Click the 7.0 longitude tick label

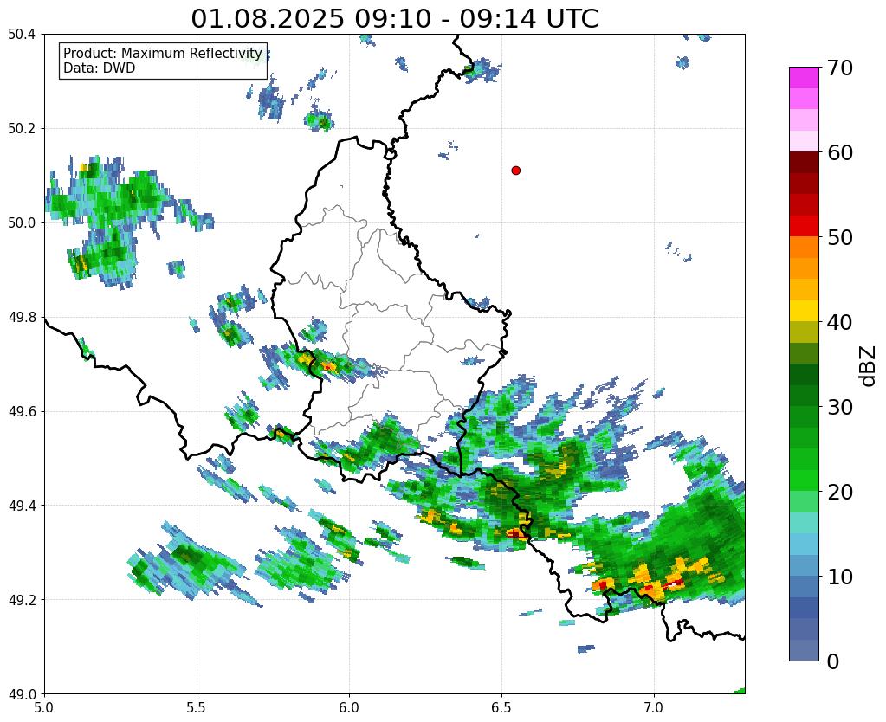coord(654,707)
